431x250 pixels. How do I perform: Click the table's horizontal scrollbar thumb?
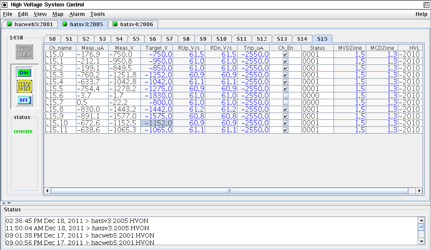pyautogui.click(x=230, y=191)
